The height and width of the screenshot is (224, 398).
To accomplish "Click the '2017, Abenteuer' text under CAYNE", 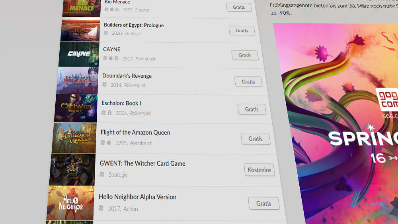I will pyautogui.click(x=139, y=59).
